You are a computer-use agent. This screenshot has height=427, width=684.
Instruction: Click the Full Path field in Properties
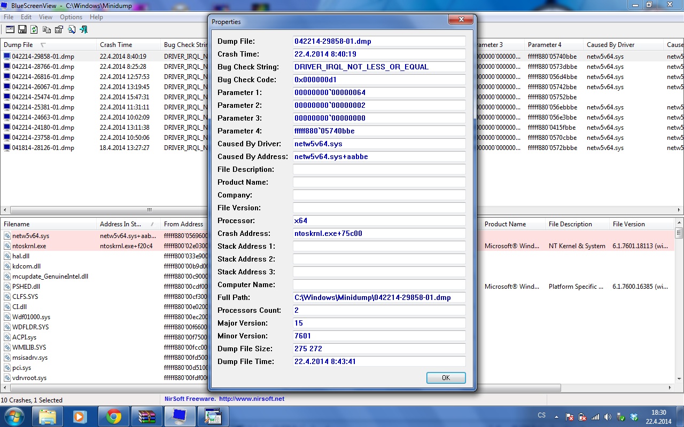pos(379,298)
